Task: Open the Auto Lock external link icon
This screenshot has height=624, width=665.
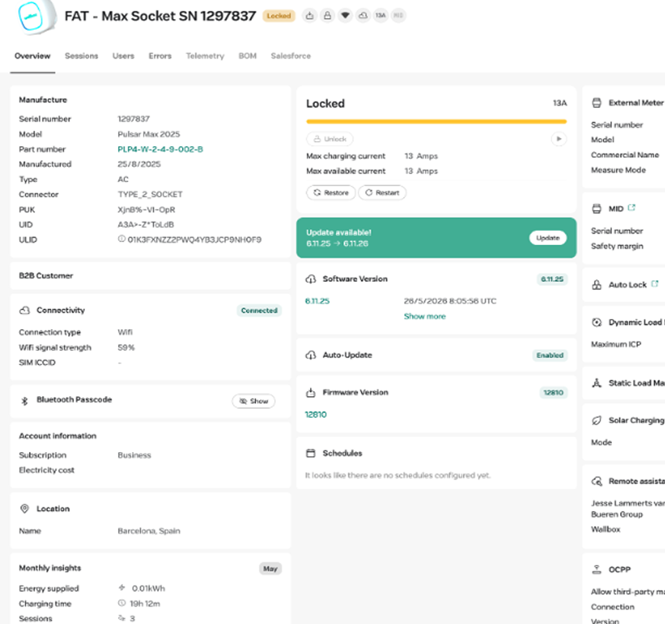Action: [655, 283]
